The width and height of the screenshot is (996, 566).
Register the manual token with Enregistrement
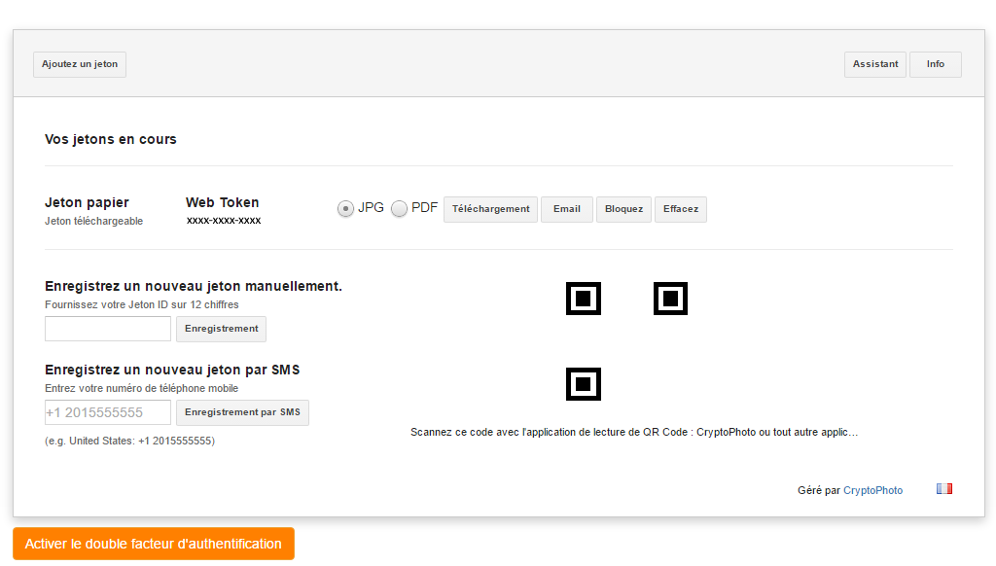pyautogui.click(x=221, y=329)
